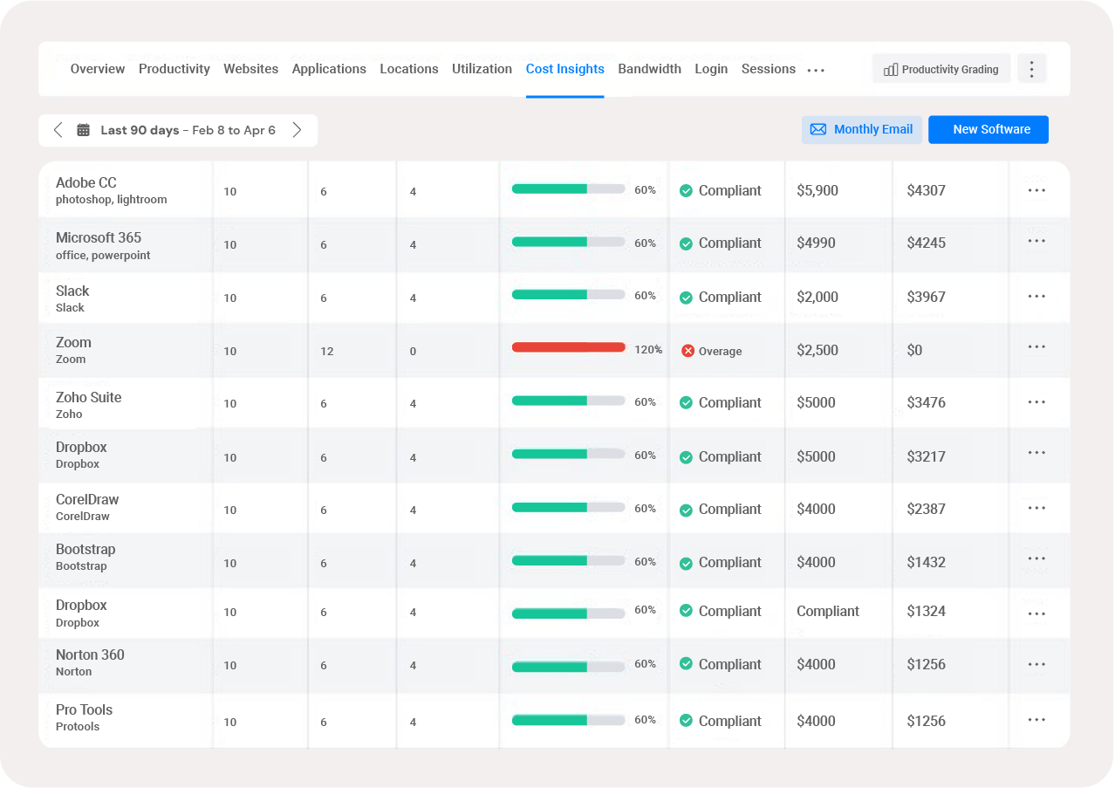Click the $3967 value for Slack

pos(927,297)
